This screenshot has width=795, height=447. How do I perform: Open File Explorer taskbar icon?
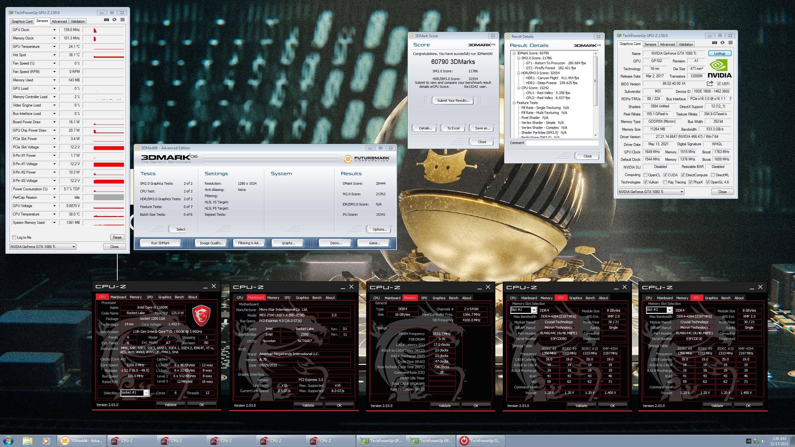[27, 441]
